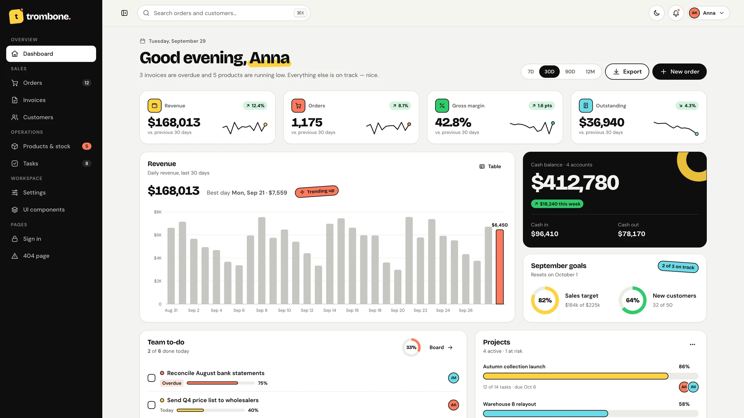
Task: Select the 7D time range
Action: [x=531, y=72]
